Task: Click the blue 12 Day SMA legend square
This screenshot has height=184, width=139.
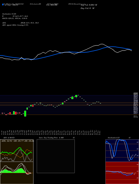Action: click(x=3, y=4)
